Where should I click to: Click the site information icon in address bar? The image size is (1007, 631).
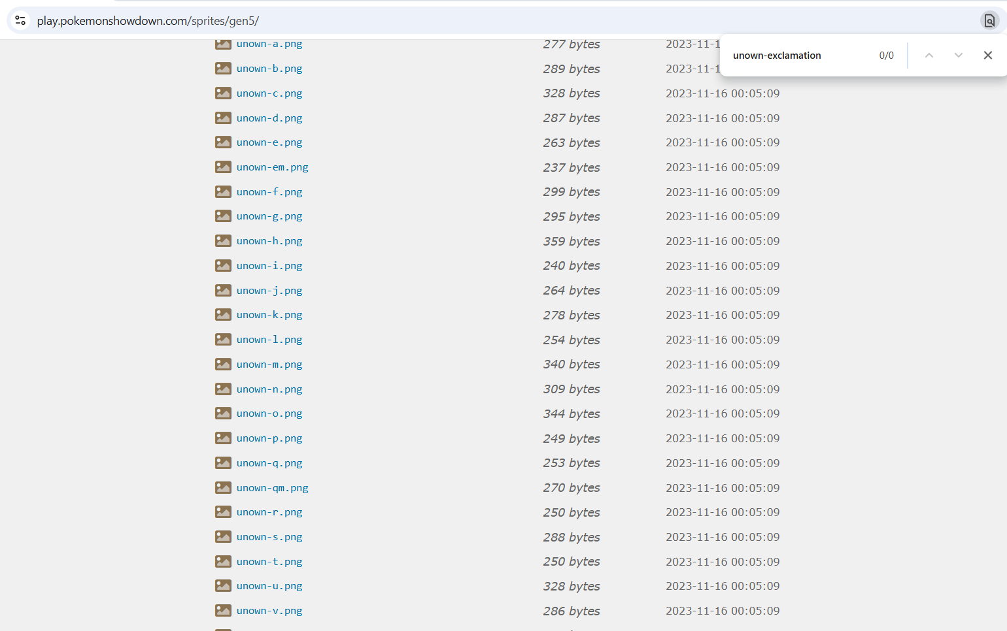20,21
